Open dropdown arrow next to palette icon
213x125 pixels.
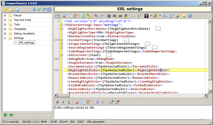160,16
